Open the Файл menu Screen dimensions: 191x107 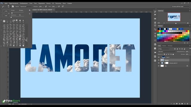coord(6,3)
